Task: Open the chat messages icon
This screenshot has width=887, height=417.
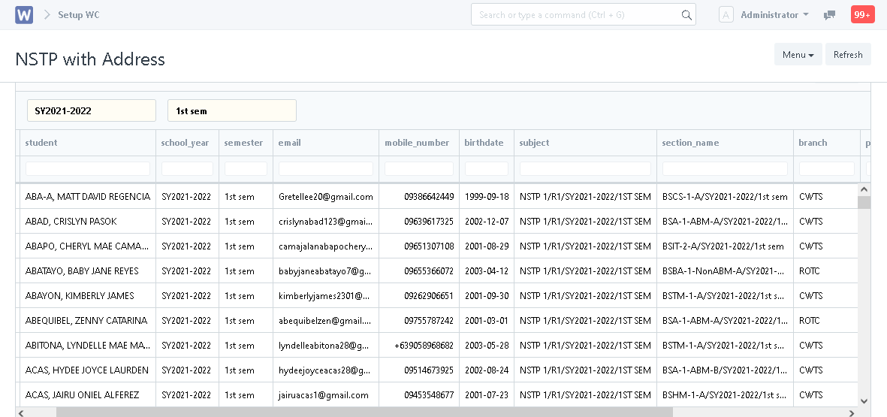Action: point(830,15)
